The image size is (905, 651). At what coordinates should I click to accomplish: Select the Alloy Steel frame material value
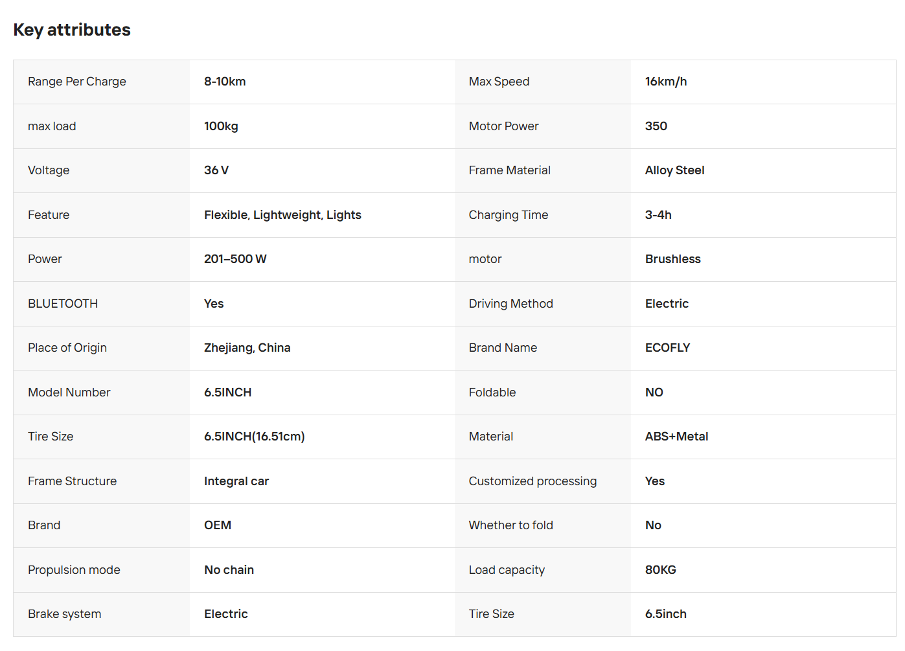674,170
